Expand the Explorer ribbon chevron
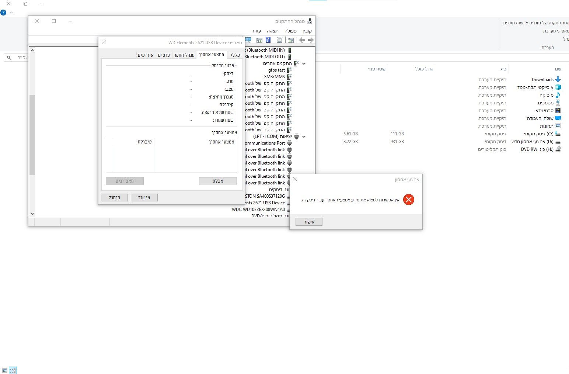Screen dimensions: 569x374 11,13
